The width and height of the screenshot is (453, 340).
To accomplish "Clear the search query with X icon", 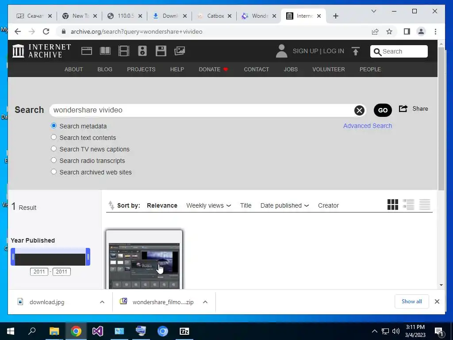I will point(359,110).
